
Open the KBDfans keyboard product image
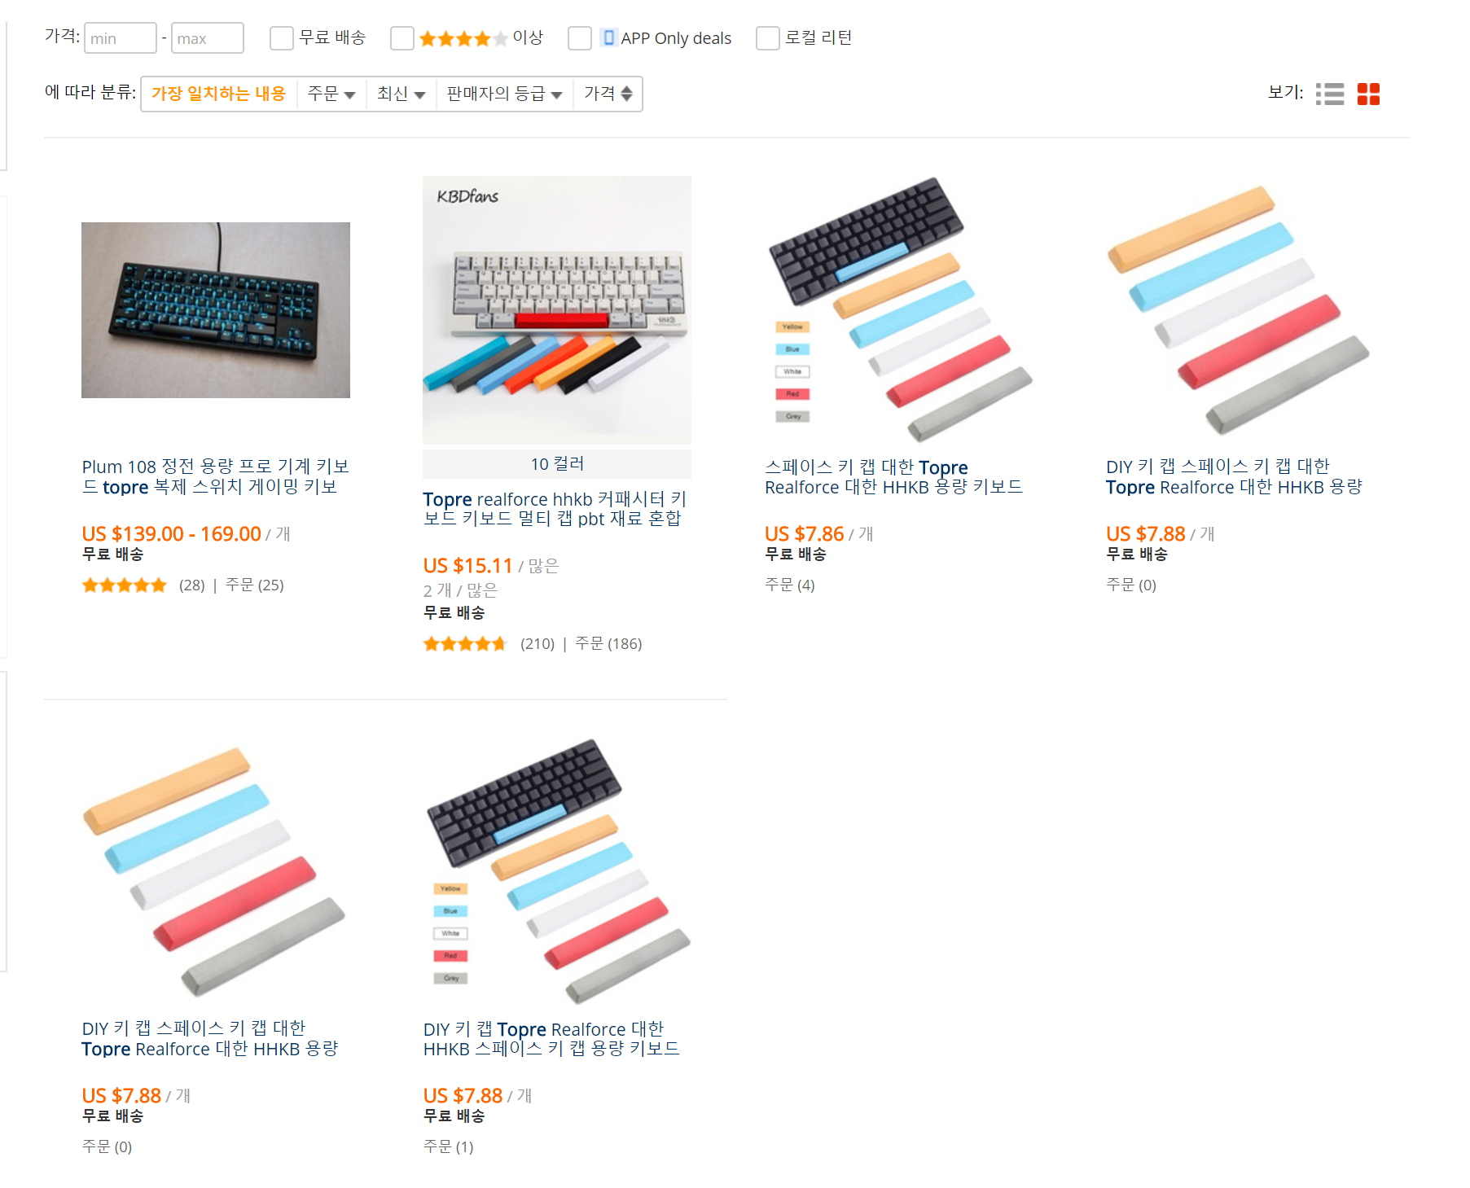[x=557, y=310]
